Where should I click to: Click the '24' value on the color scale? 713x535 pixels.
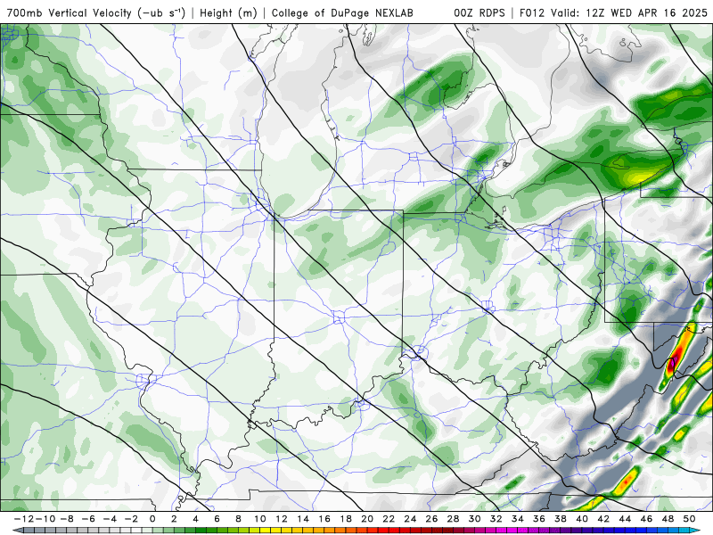coord(410,519)
